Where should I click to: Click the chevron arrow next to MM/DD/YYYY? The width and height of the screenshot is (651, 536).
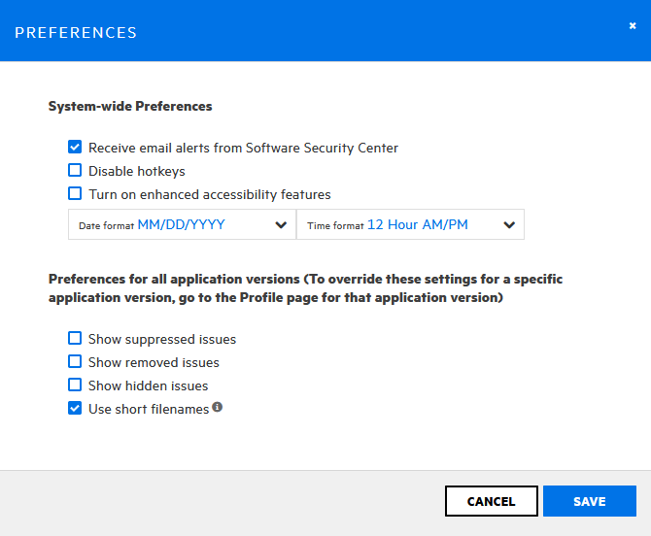(281, 225)
